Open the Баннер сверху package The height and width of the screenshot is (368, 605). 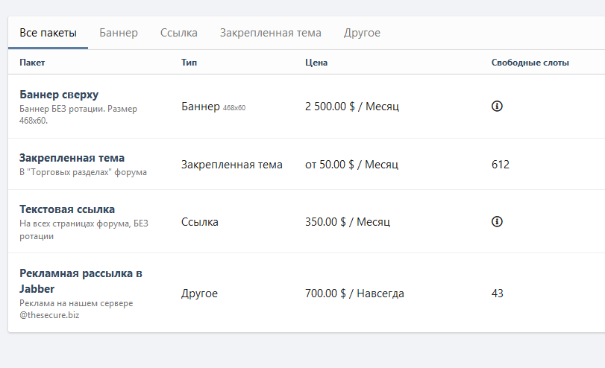pos(59,95)
